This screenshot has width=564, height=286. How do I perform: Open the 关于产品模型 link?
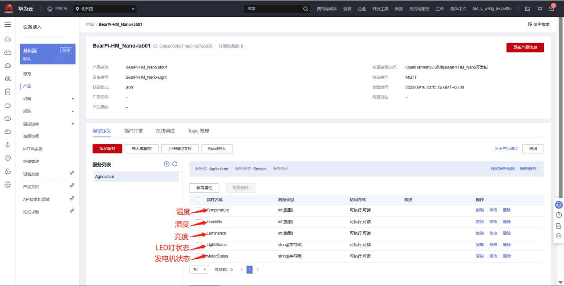pos(507,149)
